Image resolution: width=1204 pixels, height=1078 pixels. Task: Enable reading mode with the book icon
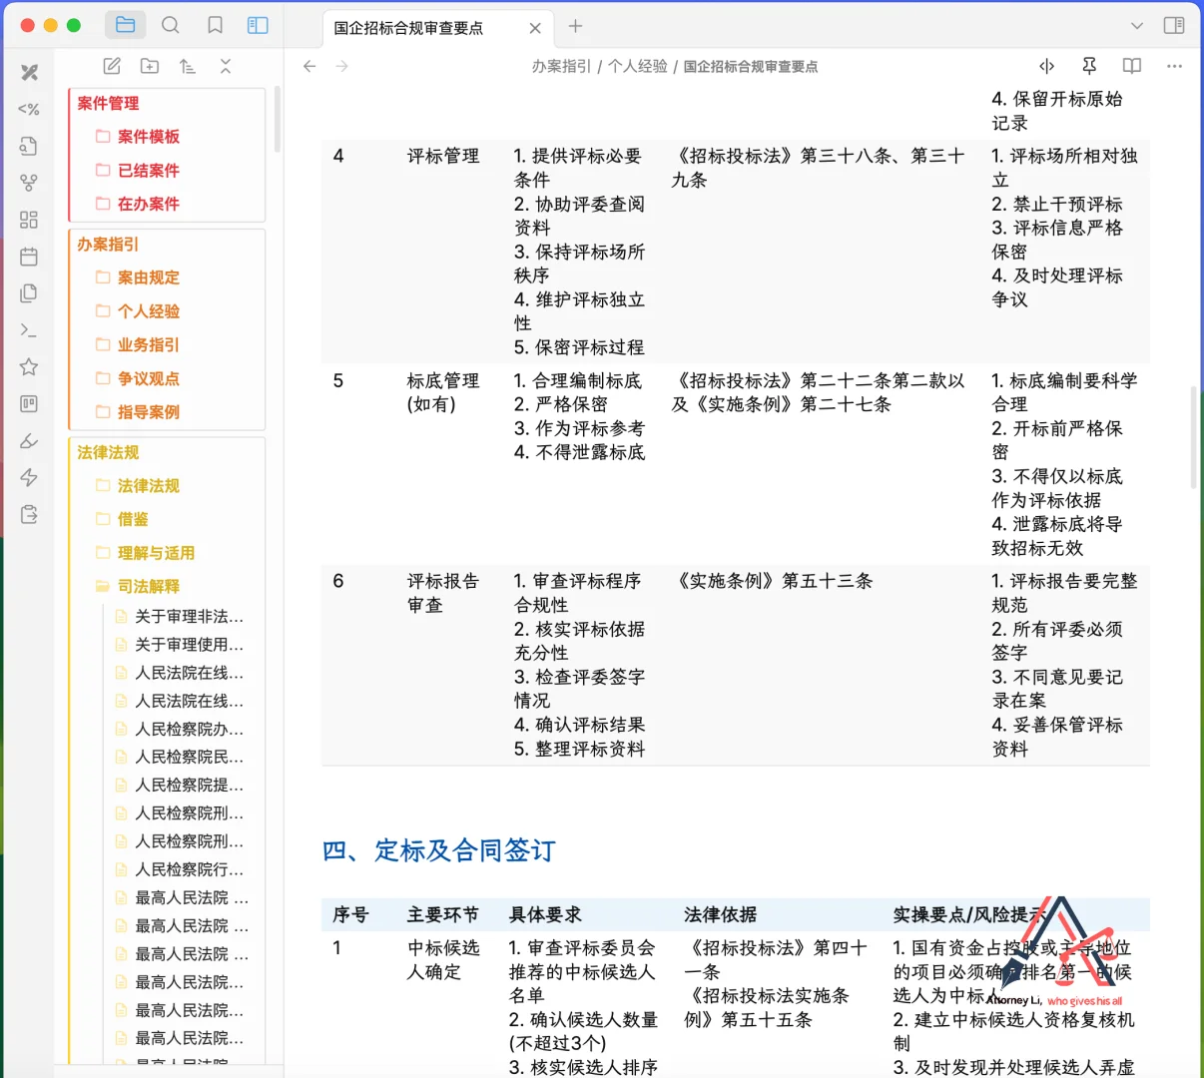point(1131,66)
